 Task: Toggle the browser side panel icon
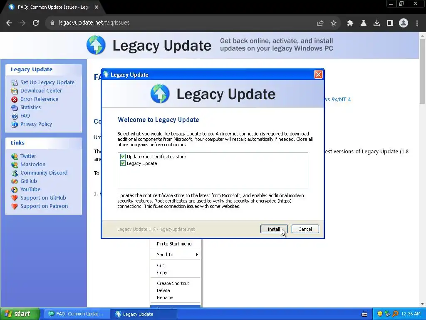(390, 23)
